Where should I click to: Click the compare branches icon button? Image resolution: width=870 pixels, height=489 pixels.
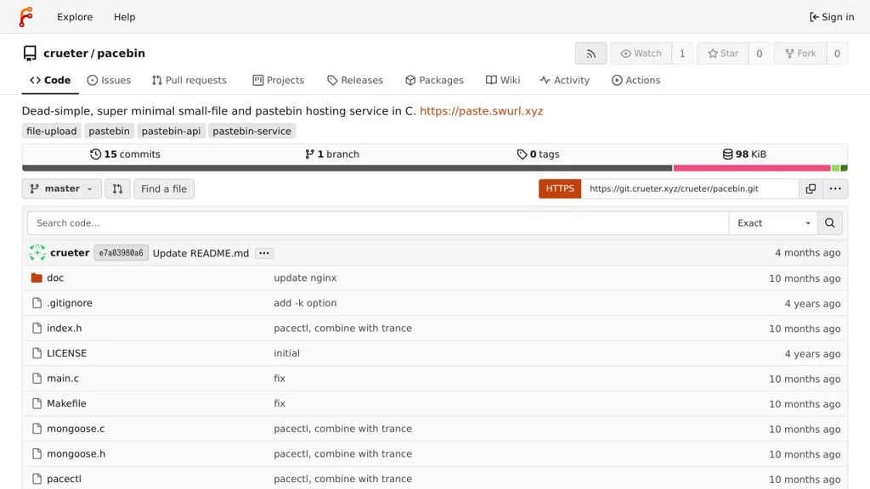click(x=117, y=188)
